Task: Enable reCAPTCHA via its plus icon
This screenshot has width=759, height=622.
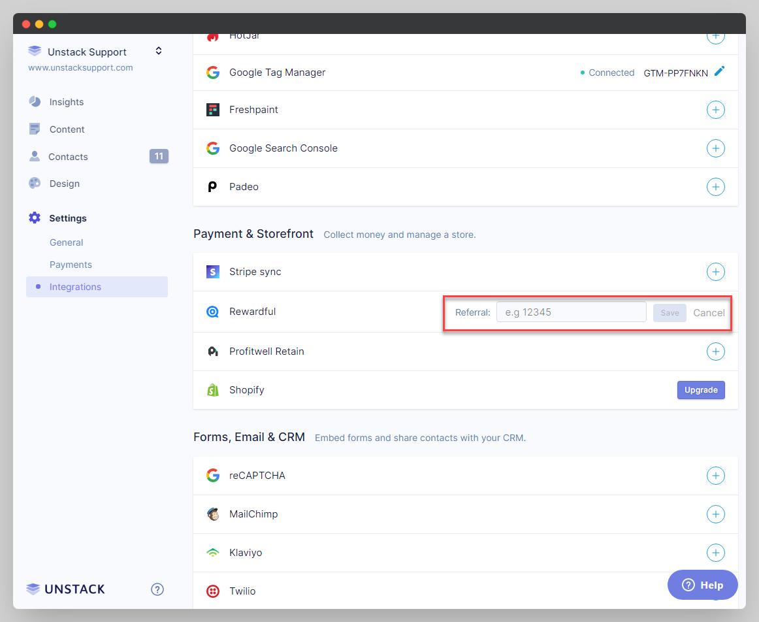Action: (x=716, y=476)
